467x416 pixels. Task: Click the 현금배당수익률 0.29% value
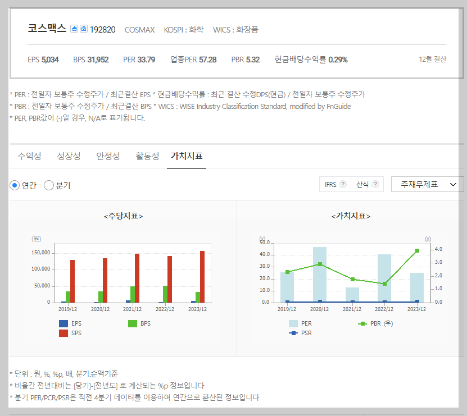tap(338, 60)
